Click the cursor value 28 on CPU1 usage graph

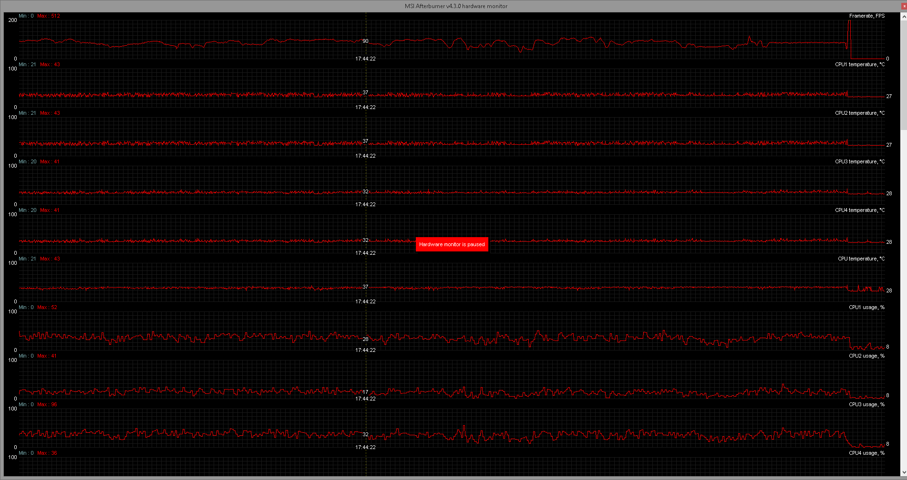(365, 339)
